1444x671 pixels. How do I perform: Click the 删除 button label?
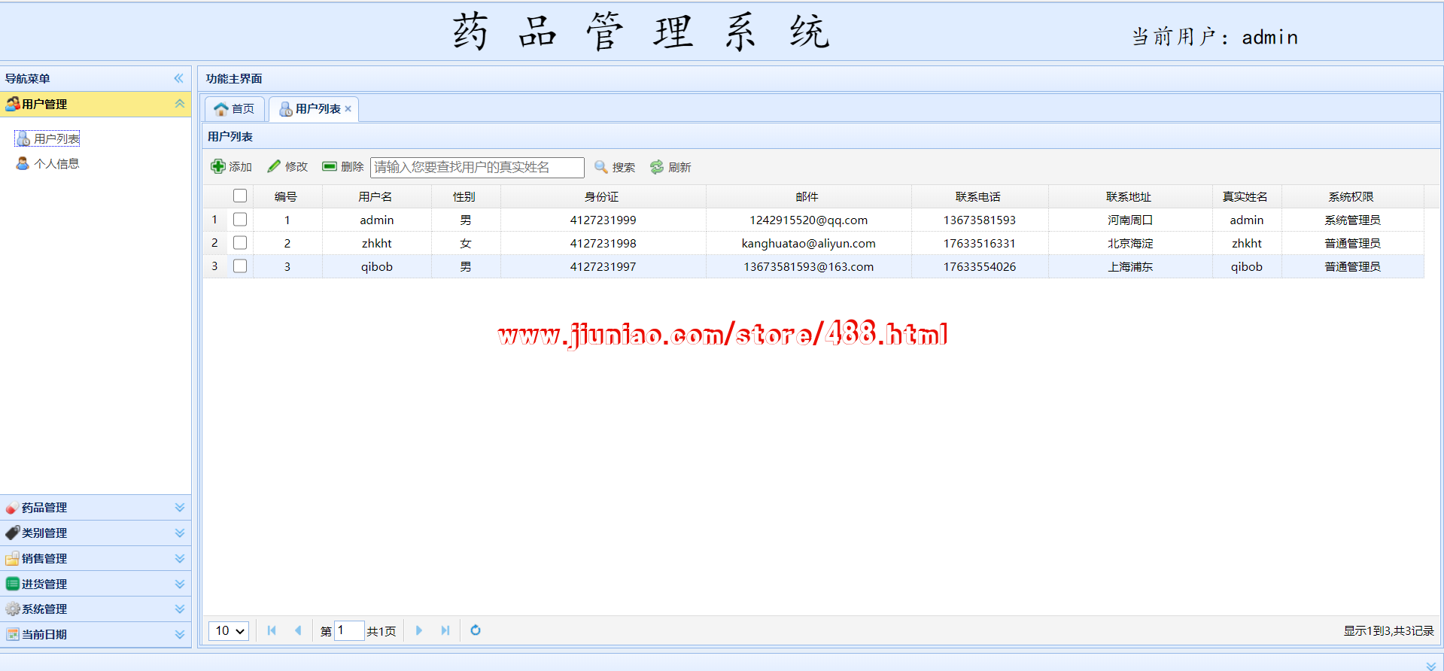pos(352,167)
